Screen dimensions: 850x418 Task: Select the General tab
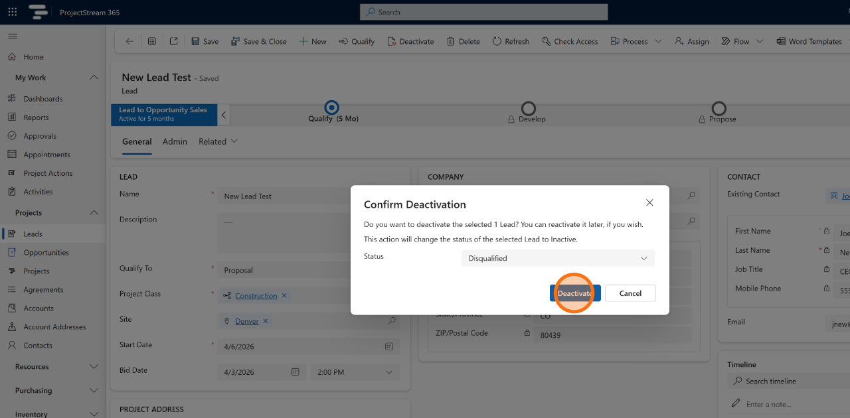(137, 141)
